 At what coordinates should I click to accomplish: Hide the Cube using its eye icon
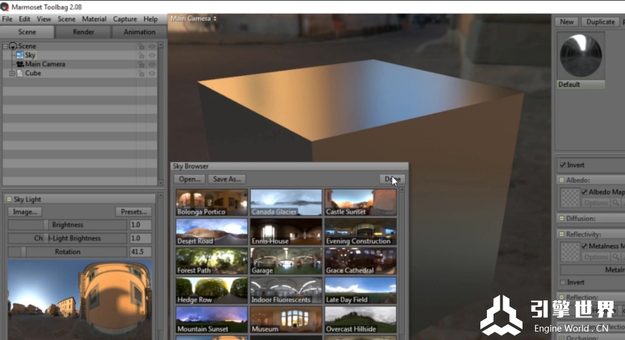pyautogui.click(x=152, y=74)
